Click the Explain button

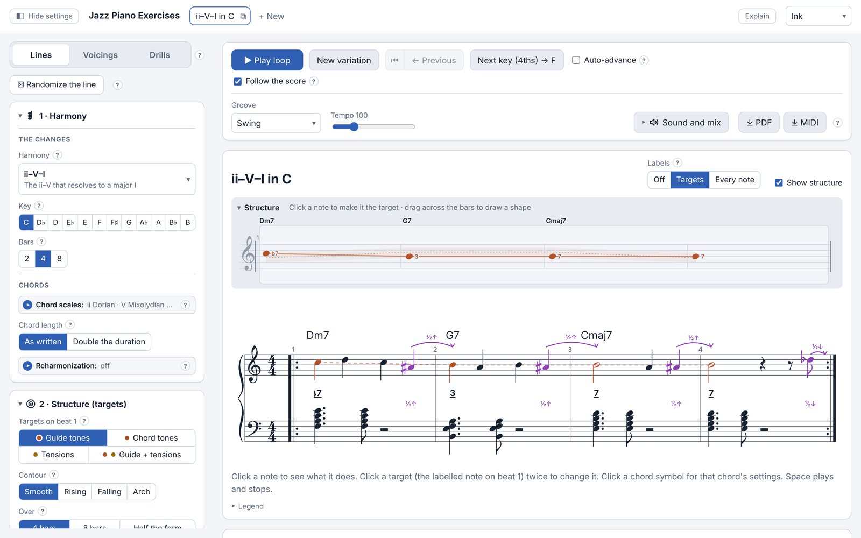point(757,16)
